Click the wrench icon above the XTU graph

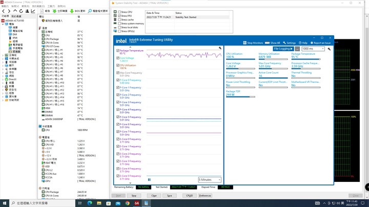pyautogui.click(x=220, y=48)
